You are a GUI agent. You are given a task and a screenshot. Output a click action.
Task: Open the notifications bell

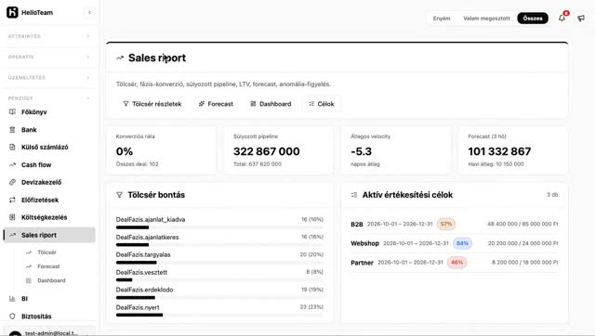coord(562,18)
